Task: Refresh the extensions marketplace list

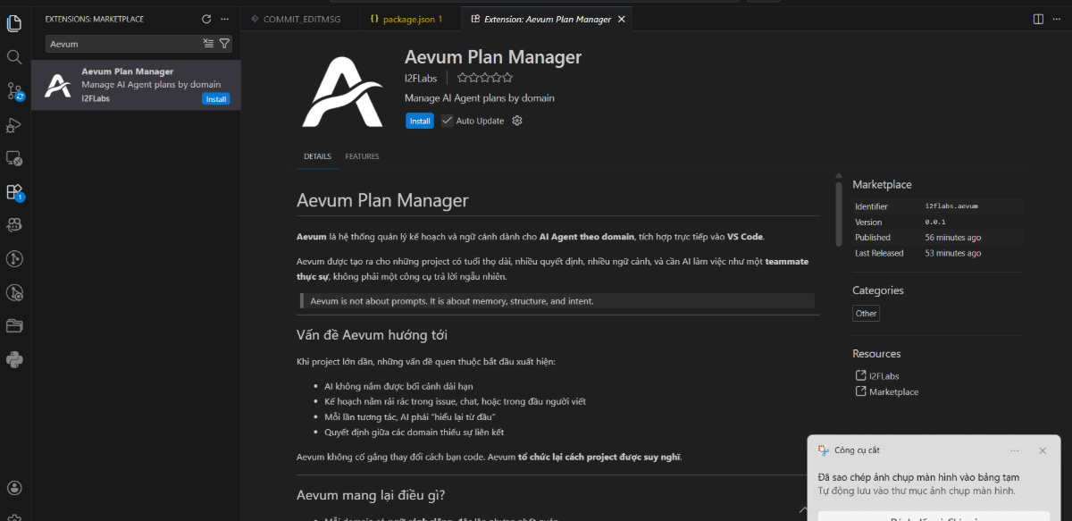Action: (205, 18)
